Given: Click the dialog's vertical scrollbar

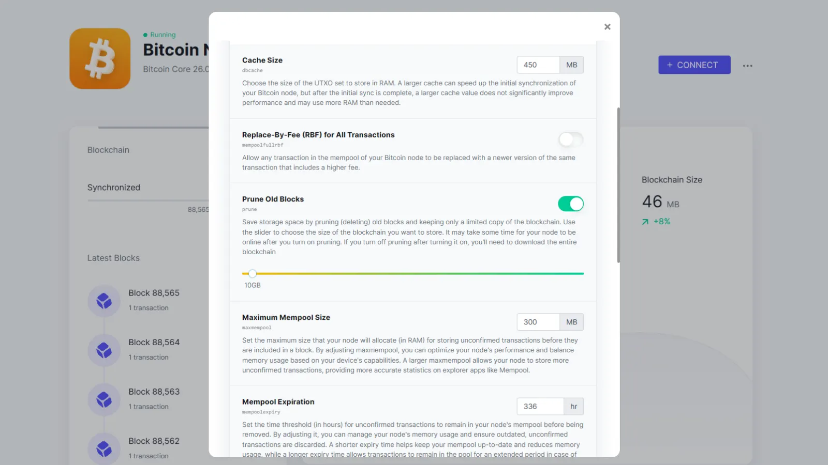Looking at the screenshot, I should [618, 185].
